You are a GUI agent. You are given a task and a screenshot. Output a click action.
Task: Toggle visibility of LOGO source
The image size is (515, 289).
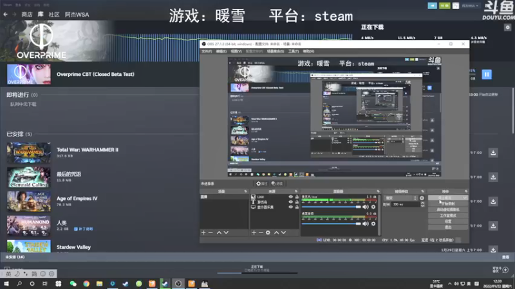291,197
